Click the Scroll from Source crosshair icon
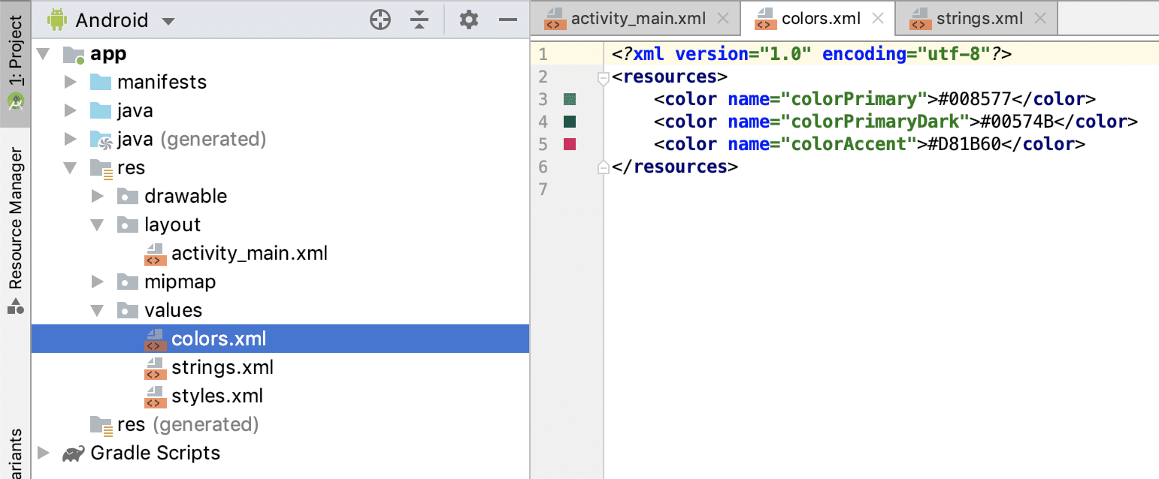 pyautogui.click(x=380, y=19)
